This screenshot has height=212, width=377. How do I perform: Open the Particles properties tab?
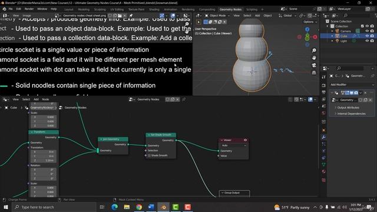pos(323,144)
